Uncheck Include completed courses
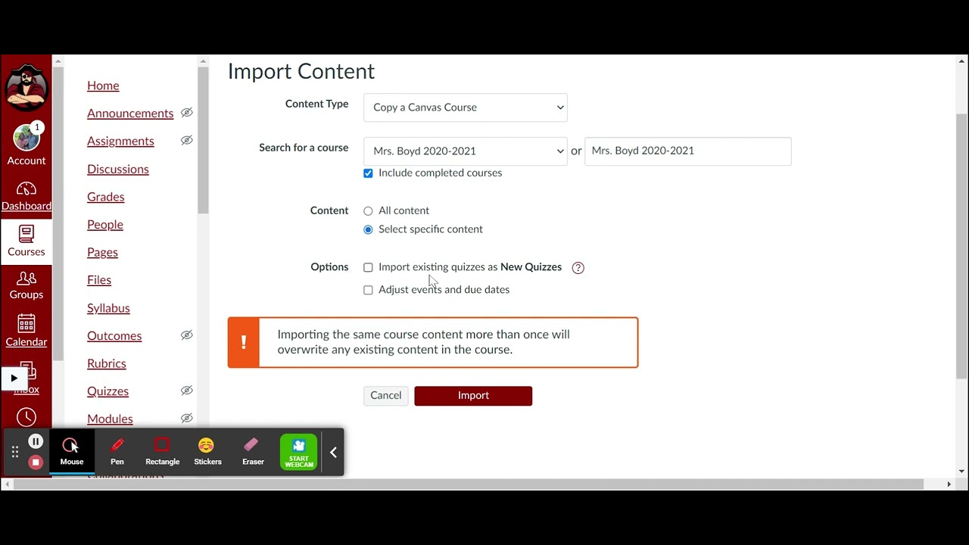This screenshot has height=545, width=969. pos(368,173)
